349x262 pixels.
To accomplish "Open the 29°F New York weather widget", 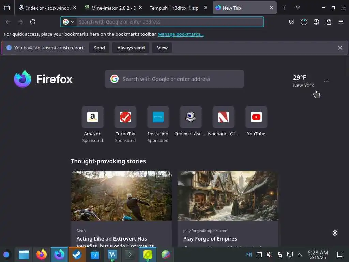I will (x=303, y=81).
